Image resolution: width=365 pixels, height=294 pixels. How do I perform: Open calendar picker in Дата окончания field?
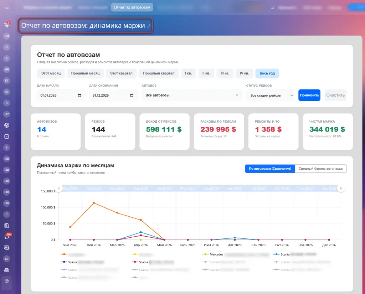[132, 95]
